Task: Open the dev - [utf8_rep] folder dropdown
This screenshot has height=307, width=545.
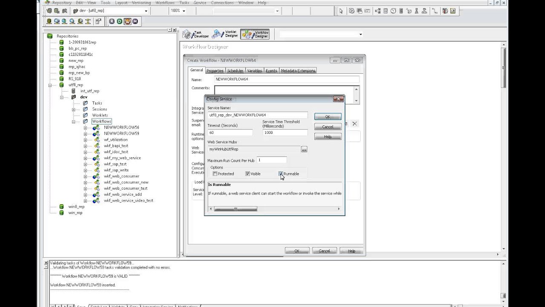Action: click(146, 11)
